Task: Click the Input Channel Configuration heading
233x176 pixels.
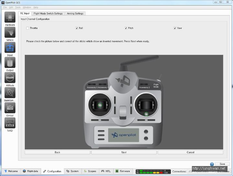Action: coord(35,19)
